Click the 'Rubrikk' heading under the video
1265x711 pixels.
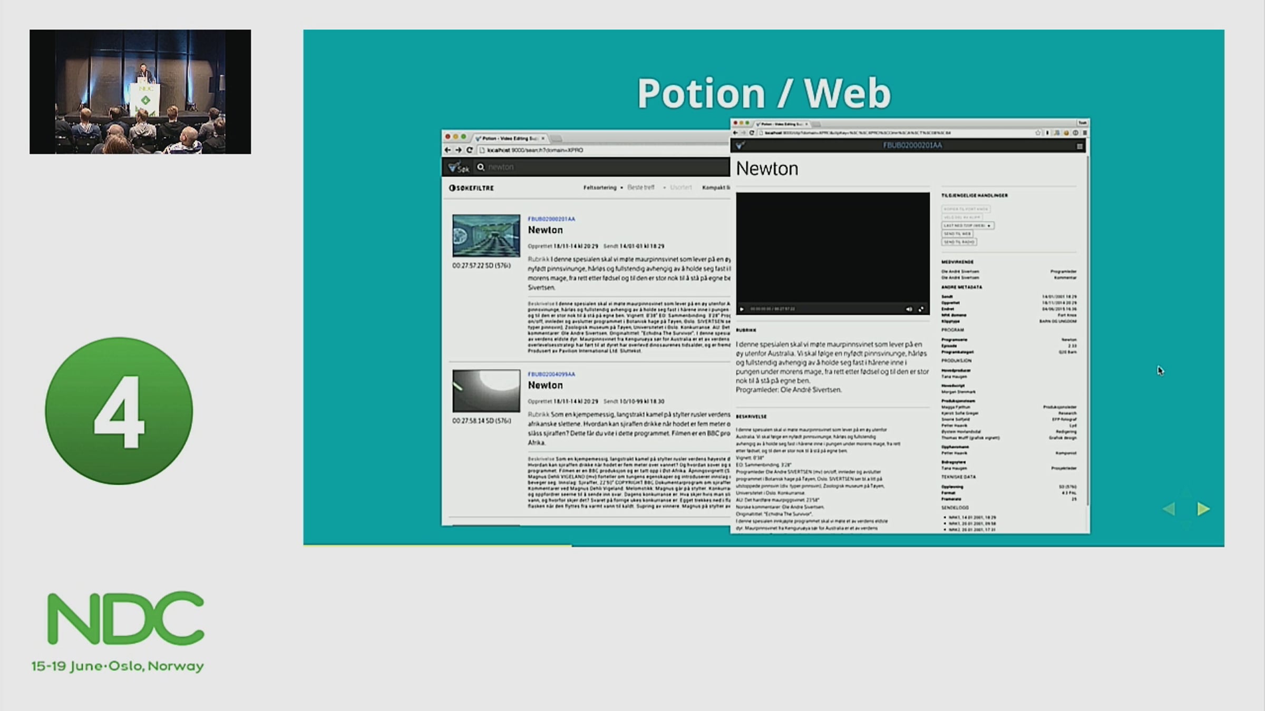(746, 330)
